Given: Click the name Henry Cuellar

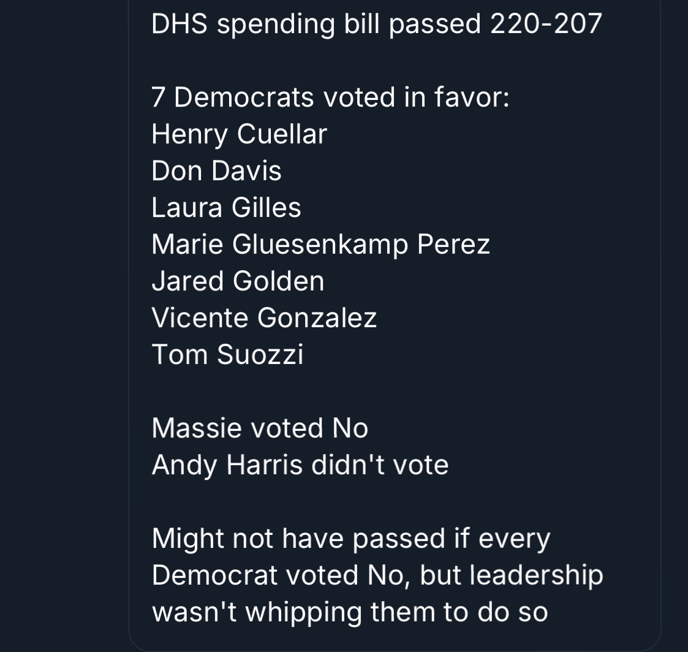Looking at the screenshot, I should click(239, 134).
